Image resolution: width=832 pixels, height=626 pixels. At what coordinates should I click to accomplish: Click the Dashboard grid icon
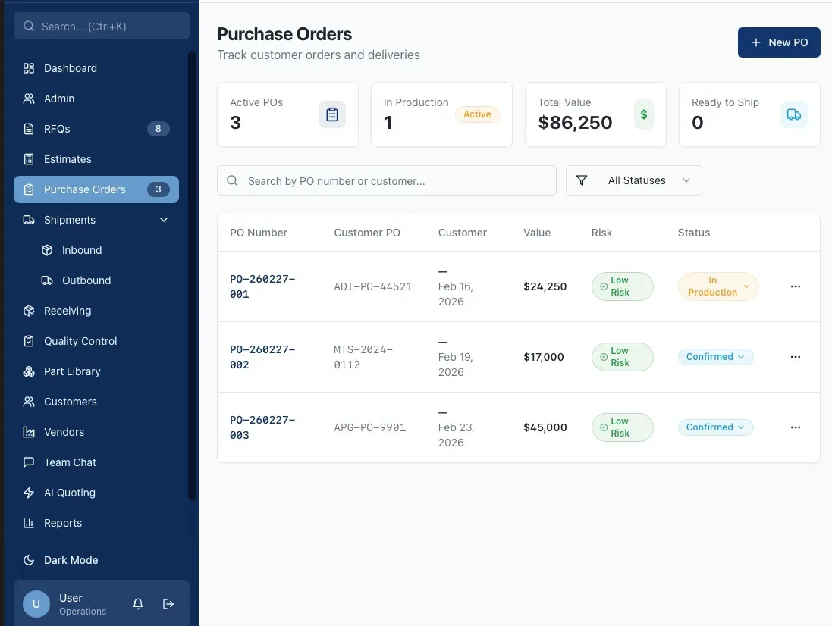pos(29,68)
